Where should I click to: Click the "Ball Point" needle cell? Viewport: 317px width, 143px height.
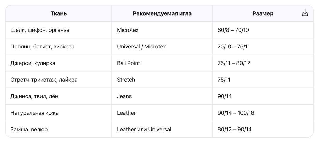coord(128,63)
